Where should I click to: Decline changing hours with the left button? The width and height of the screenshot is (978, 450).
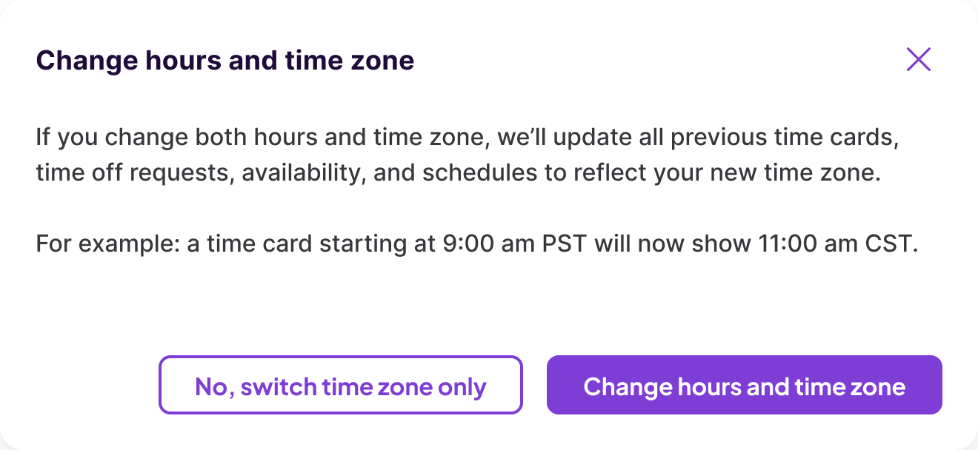340,385
